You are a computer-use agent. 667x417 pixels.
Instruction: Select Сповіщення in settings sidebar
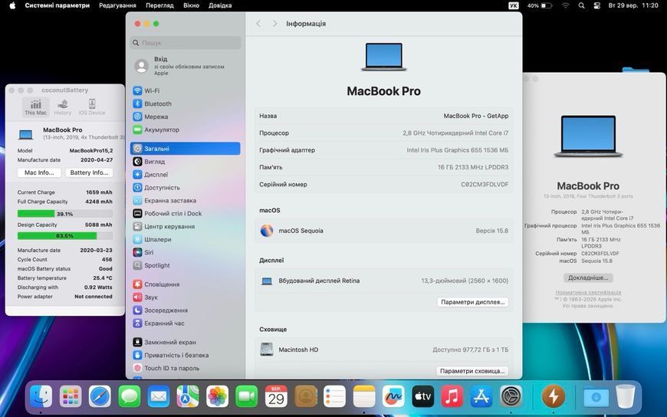click(x=185, y=284)
